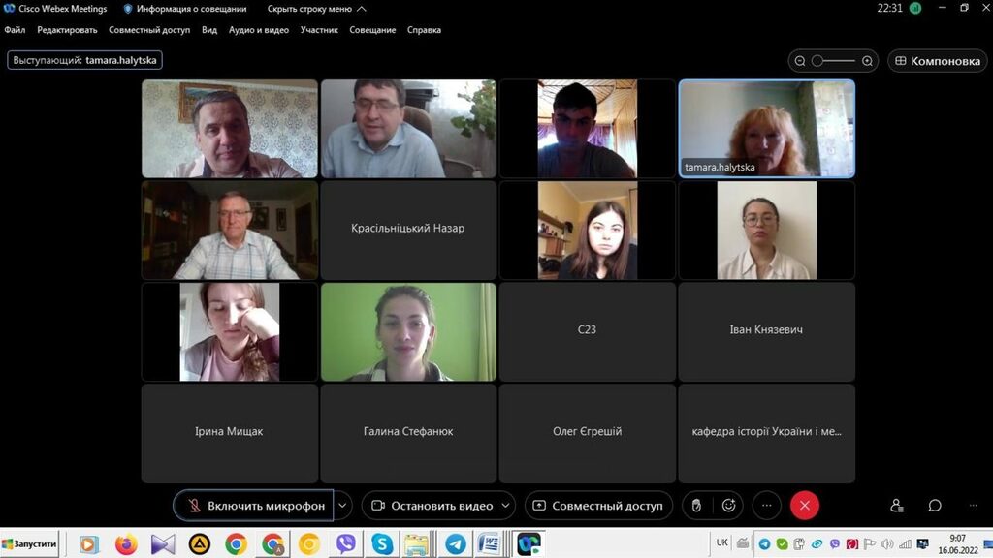Open the reactions smiley icon
Viewport: 993px width, 558px height.
click(728, 506)
